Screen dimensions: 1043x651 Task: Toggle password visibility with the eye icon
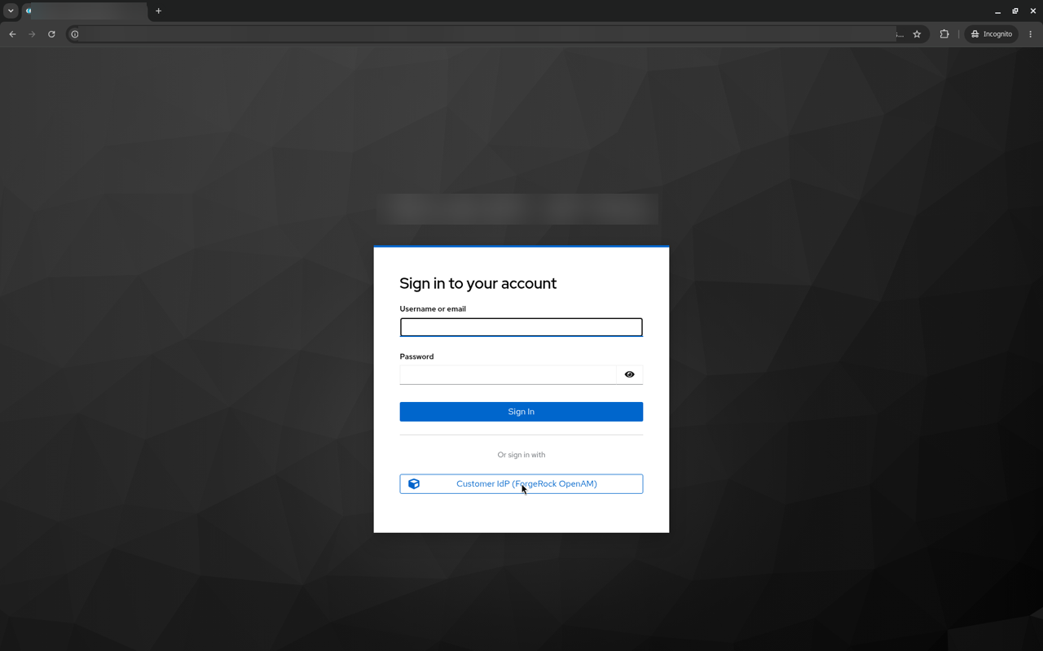tap(629, 374)
